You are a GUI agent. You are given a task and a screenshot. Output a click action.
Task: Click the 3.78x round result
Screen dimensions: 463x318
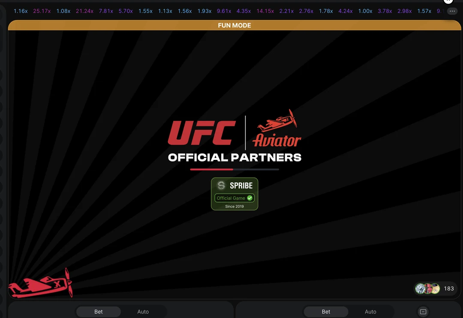[x=385, y=11]
